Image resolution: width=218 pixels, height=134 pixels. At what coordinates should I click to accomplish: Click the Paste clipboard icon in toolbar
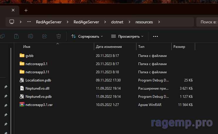point(16,36)
